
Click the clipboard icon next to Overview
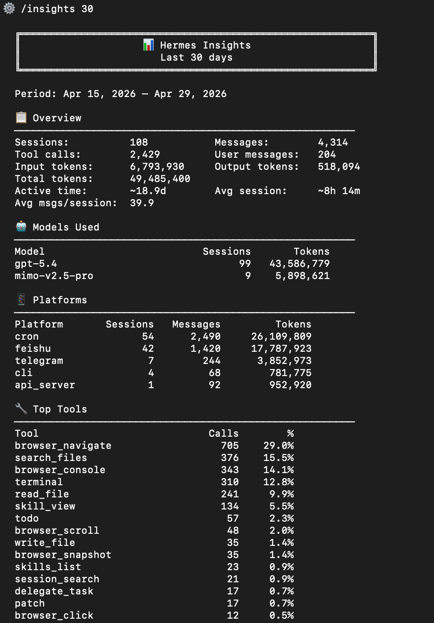pyautogui.click(x=21, y=117)
